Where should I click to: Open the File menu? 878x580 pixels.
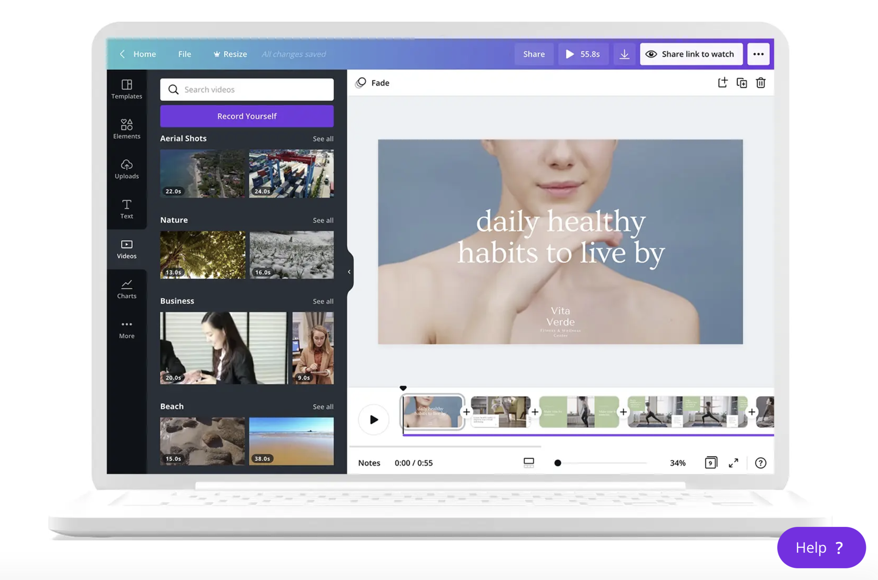[x=184, y=54]
